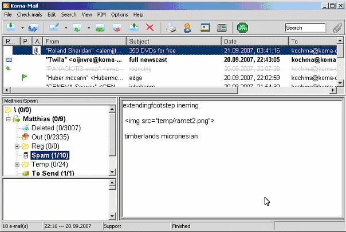346x232 pixels.
Task: Click into the Search field
Action: click(305, 28)
